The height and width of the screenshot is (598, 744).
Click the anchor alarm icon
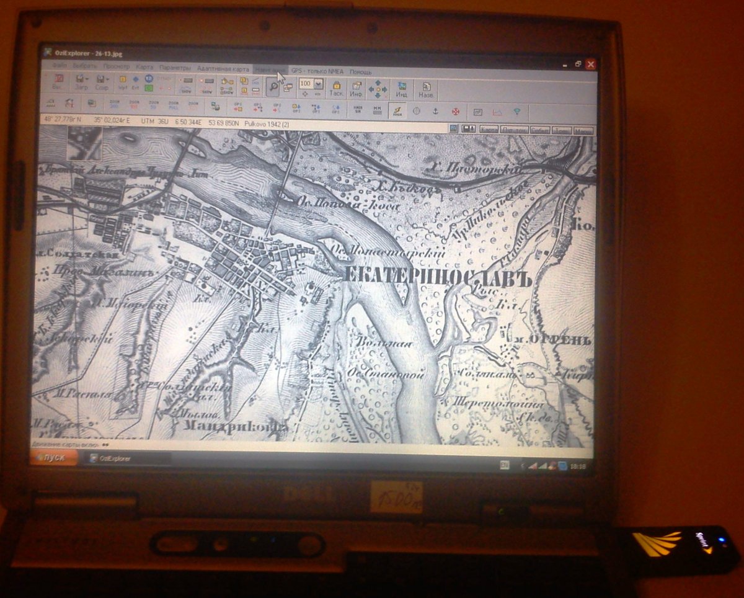(x=435, y=110)
